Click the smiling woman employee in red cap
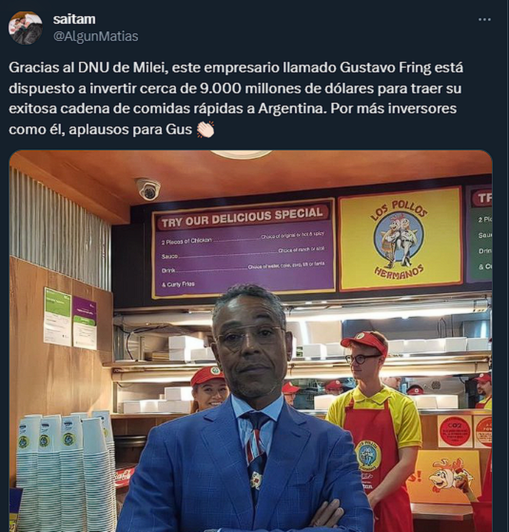509x532 pixels. 210,388
